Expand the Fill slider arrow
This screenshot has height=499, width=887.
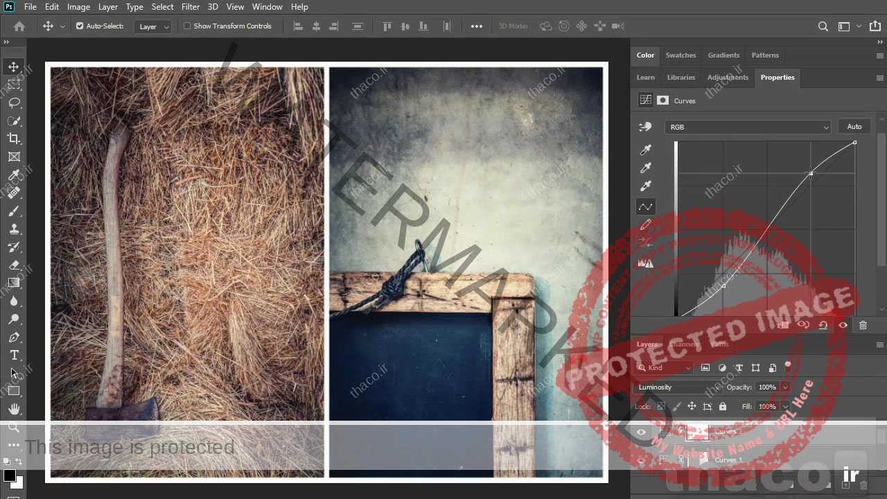(784, 407)
